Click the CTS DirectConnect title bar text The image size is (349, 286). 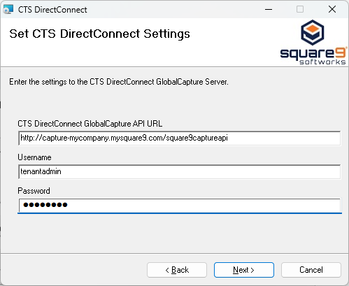[x=52, y=10]
